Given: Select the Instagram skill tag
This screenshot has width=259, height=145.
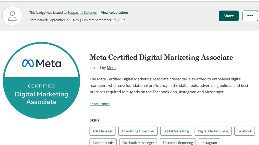Looking at the screenshot, I should pos(209,142).
